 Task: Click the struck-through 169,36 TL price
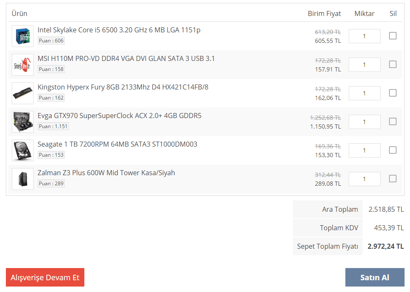coord(328,146)
